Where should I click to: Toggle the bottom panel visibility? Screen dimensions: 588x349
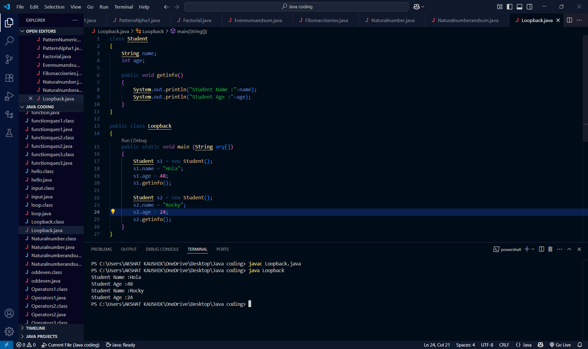(x=520, y=7)
